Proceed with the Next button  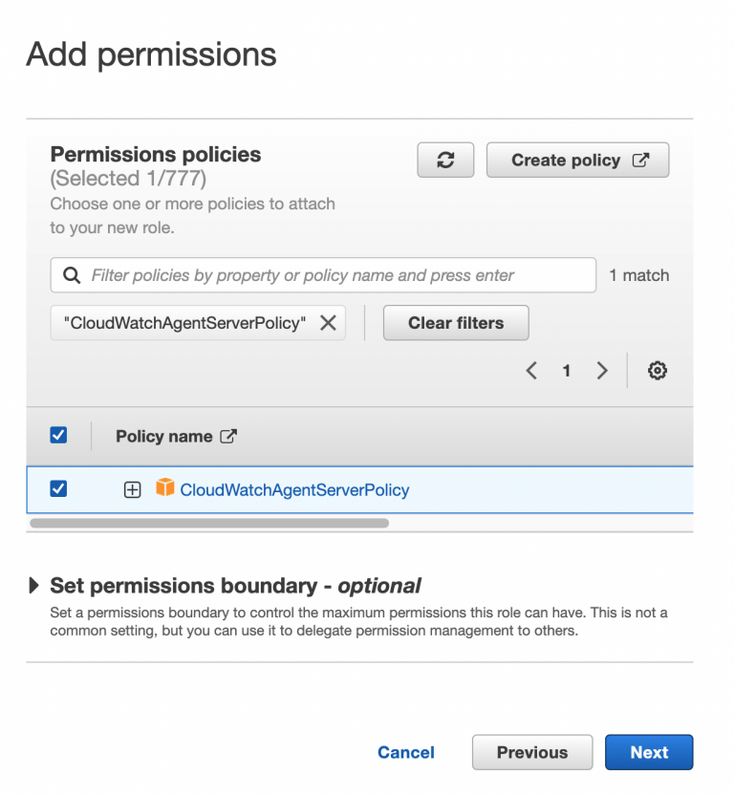(649, 752)
